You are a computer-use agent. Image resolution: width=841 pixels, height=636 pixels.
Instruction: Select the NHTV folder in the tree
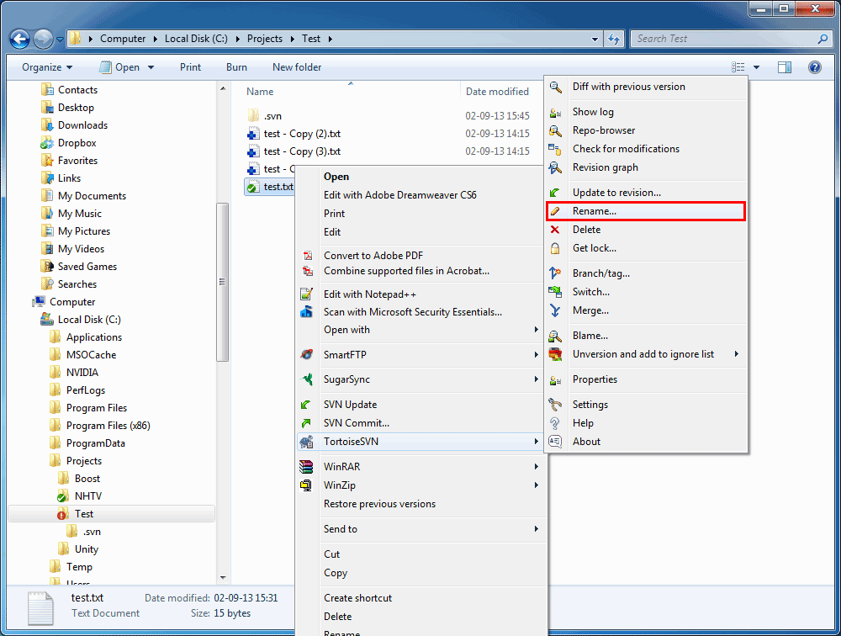(x=88, y=496)
